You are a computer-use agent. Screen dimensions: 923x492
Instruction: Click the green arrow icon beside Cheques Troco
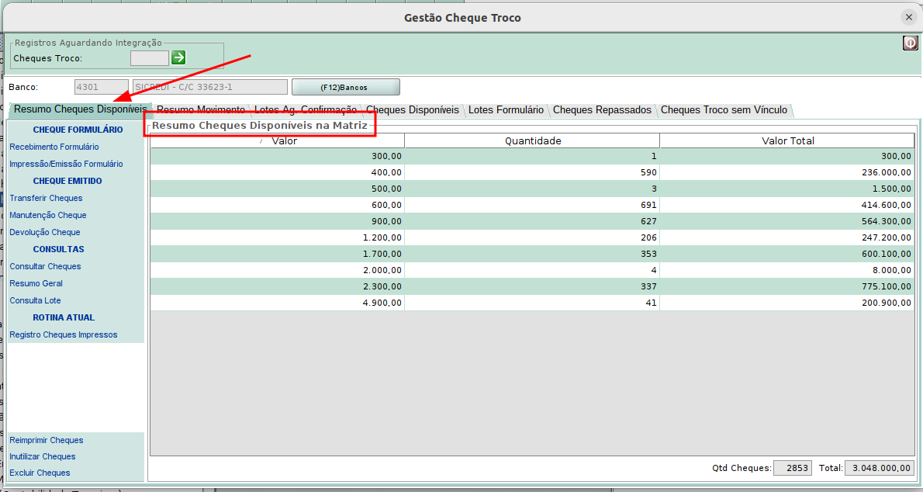pyautogui.click(x=178, y=57)
